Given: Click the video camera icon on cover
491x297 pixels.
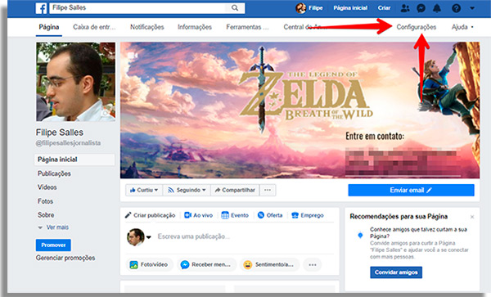Looking at the screenshot, I should coord(133,56).
